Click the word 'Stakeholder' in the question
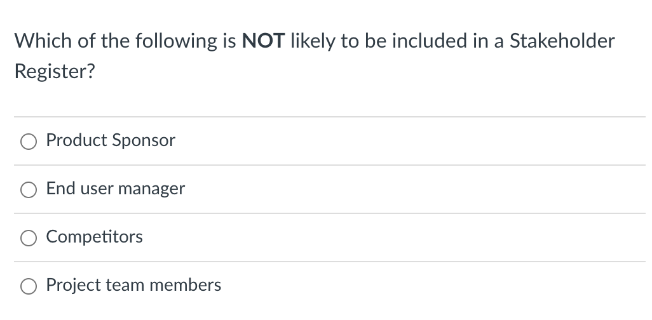Viewport: 652px width, 320px height. (x=562, y=41)
